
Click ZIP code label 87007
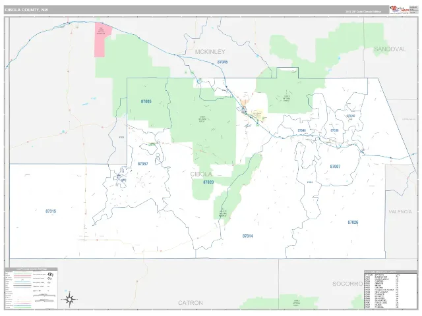pos(336,167)
